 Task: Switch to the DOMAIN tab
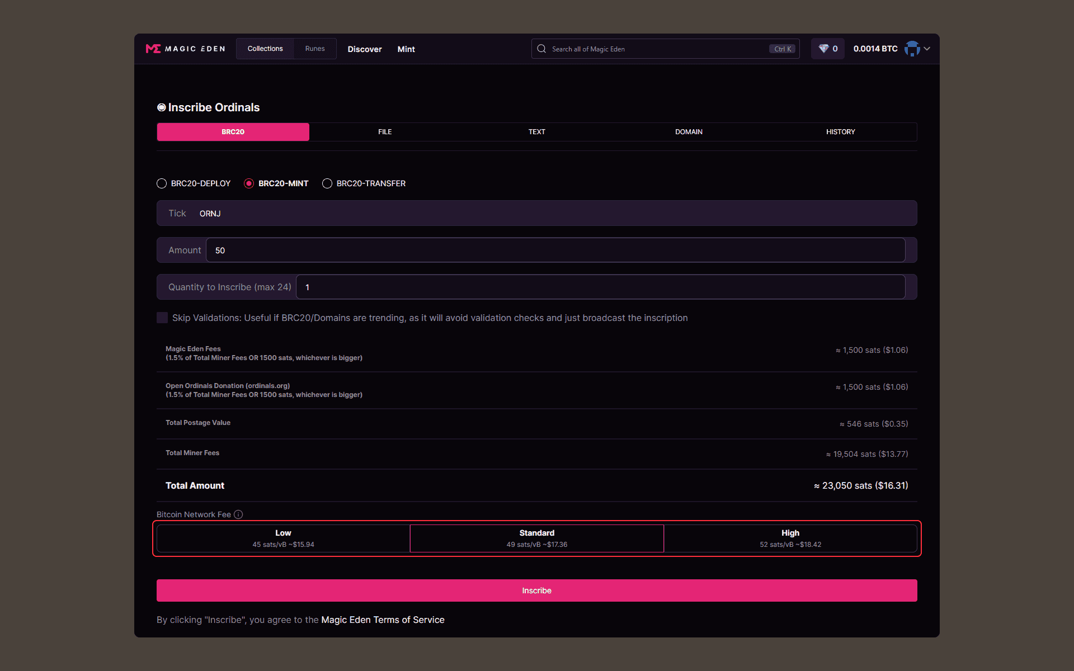(689, 132)
